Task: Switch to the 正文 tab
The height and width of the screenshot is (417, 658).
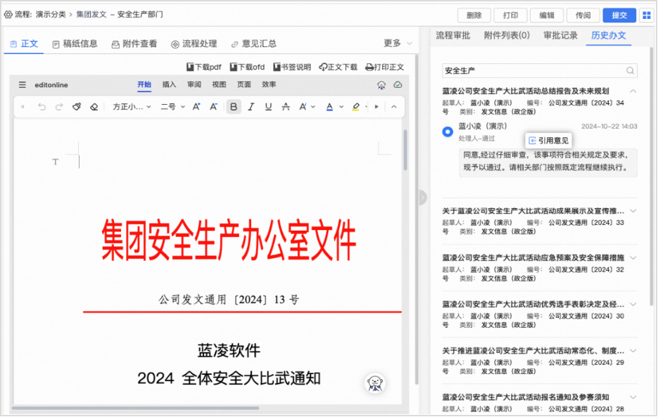Action: click(24, 44)
